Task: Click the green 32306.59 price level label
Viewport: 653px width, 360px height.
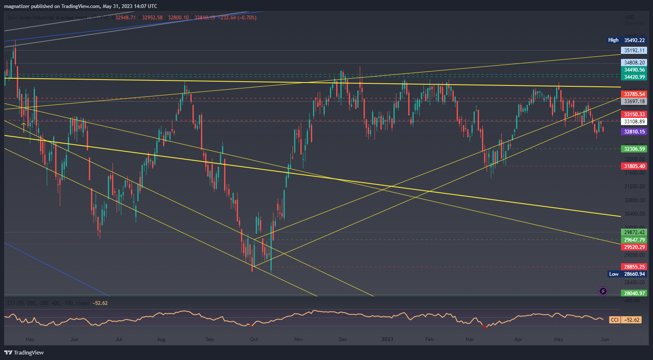Action: pos(634,149)
